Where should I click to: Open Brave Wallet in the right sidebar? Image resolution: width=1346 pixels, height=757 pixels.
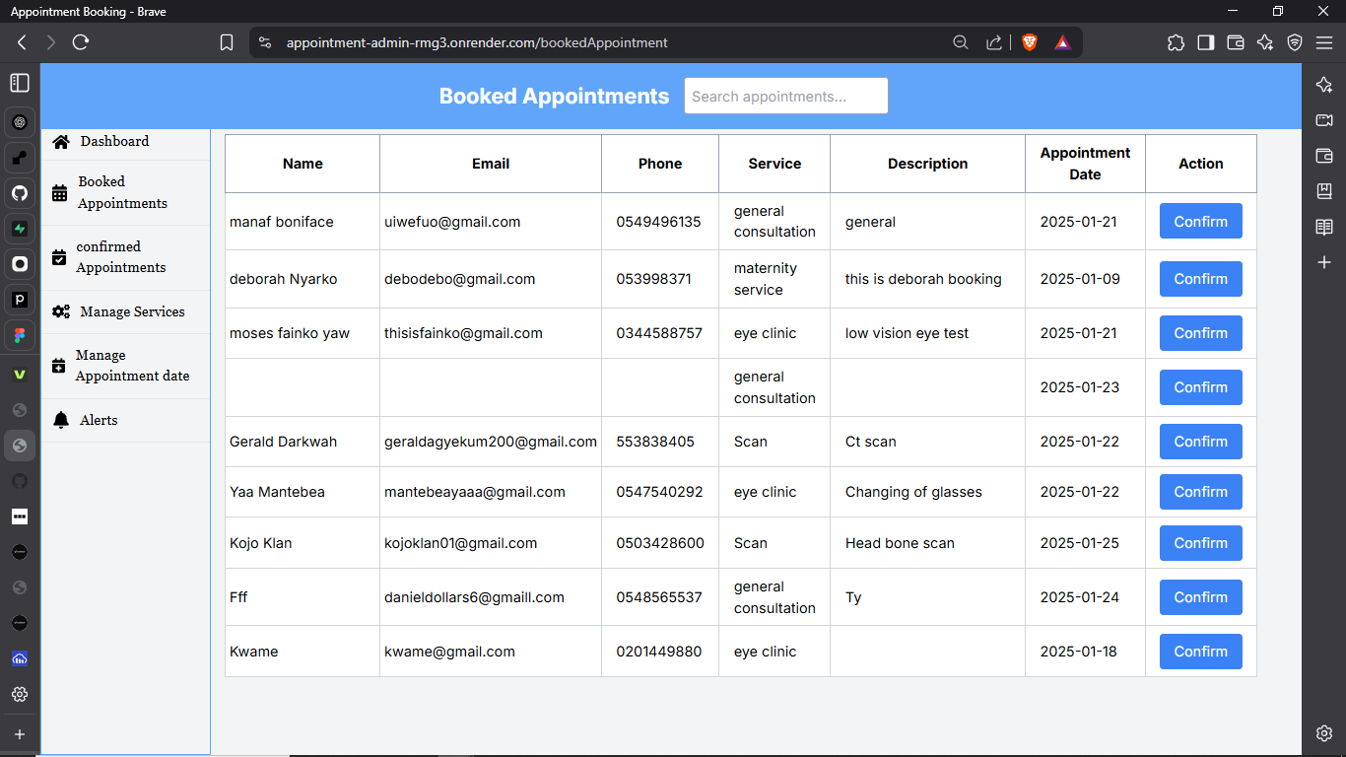pyautogui.click(x=1323, y=155)
